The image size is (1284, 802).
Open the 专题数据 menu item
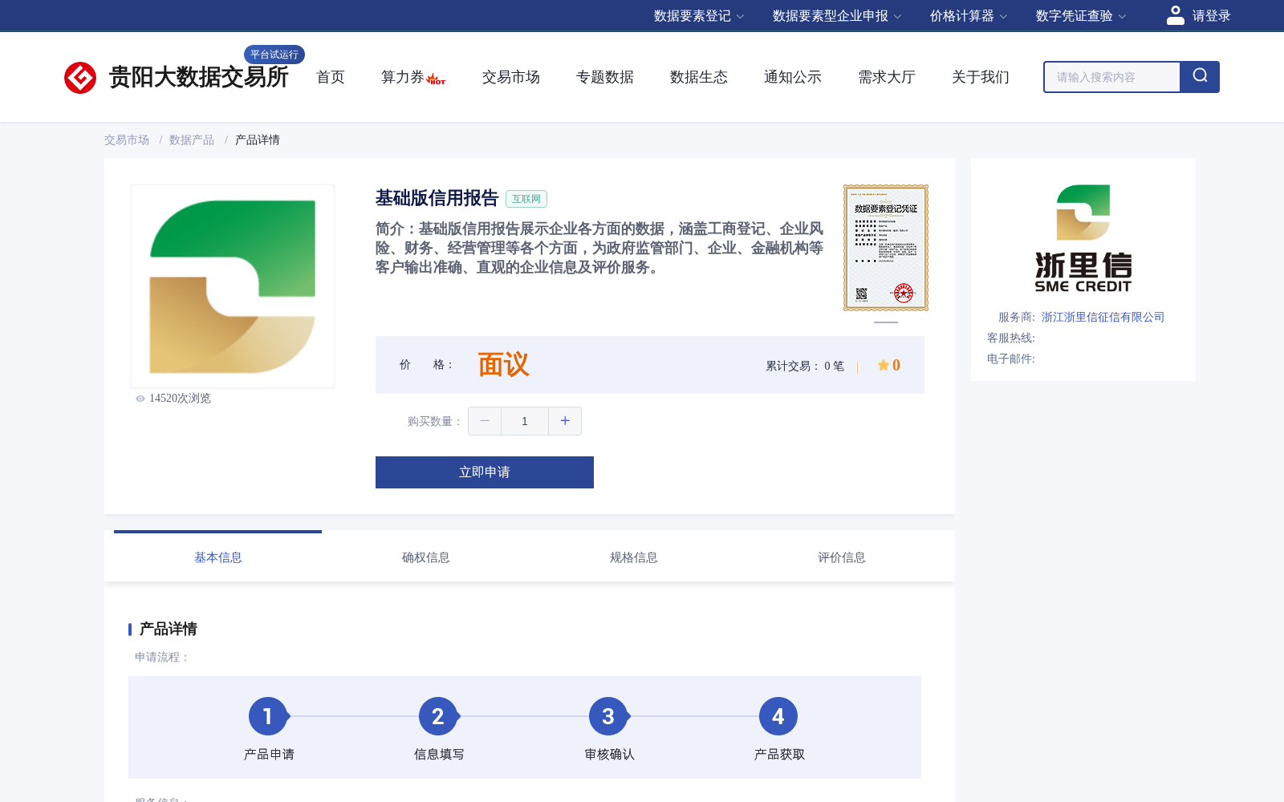click(x=605, y=77)
